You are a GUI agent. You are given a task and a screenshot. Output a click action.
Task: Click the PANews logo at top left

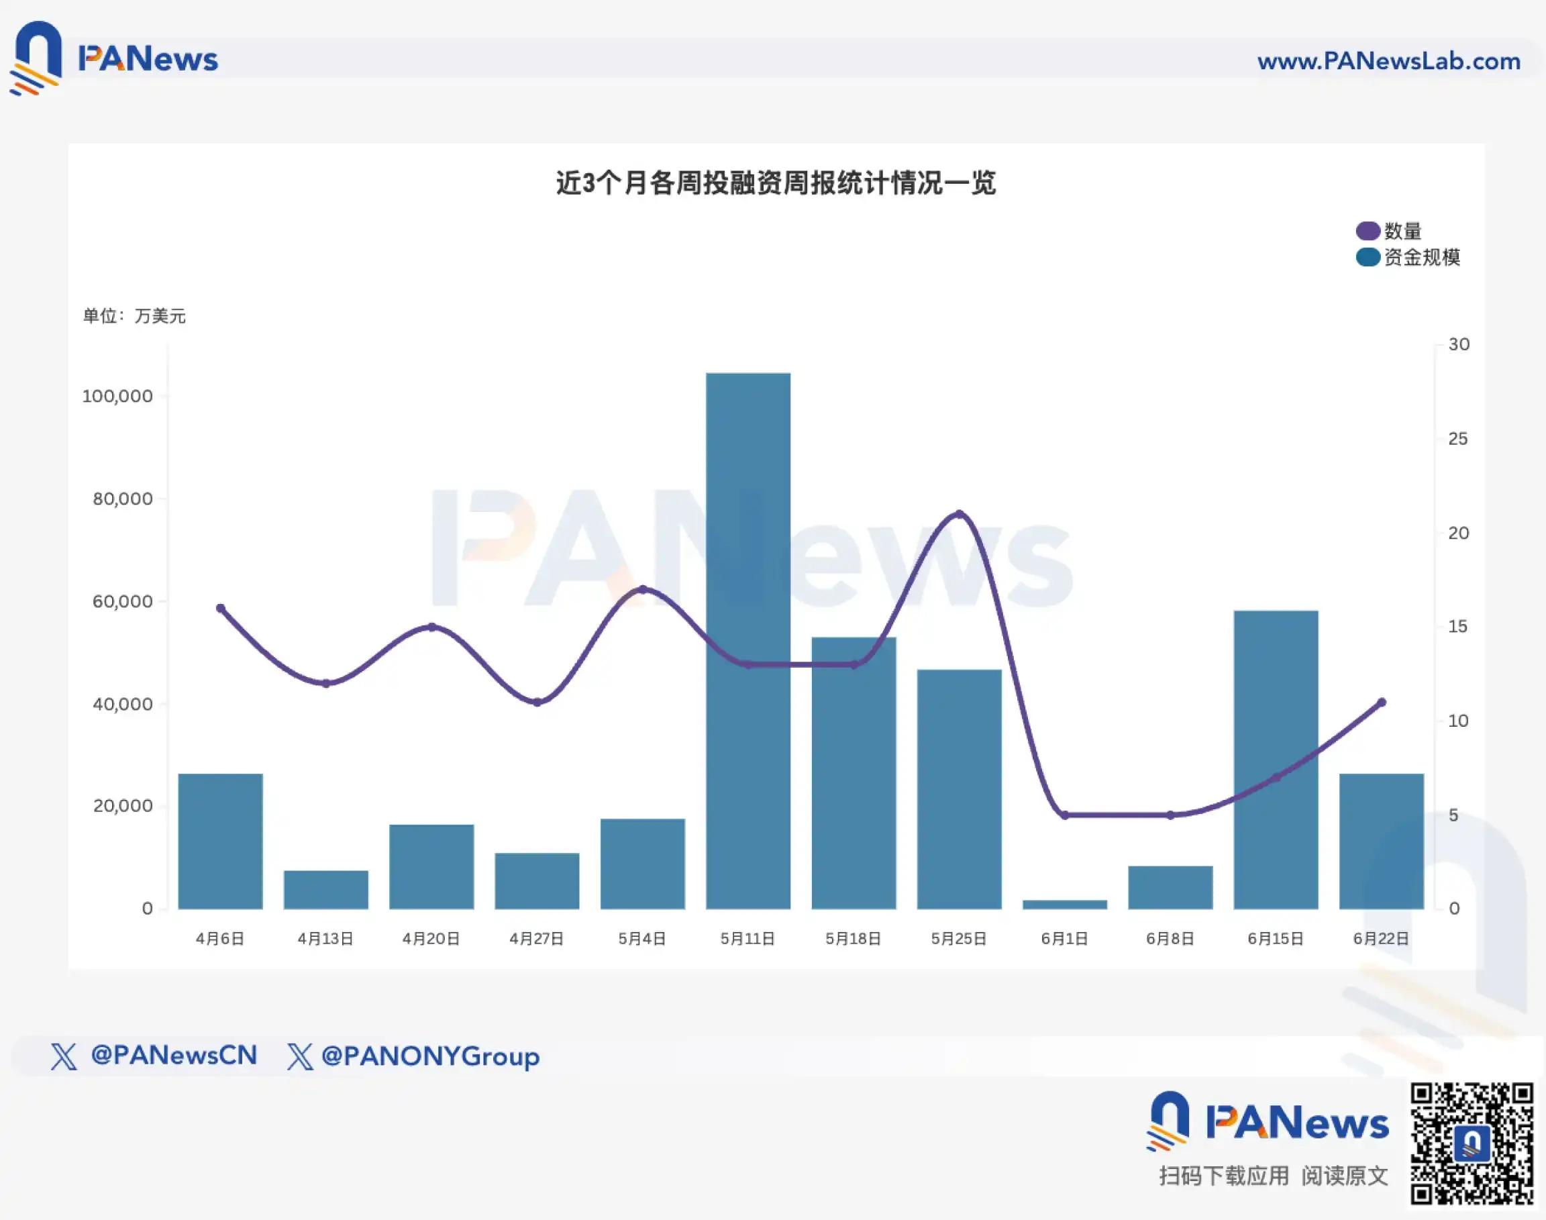click(x=113, y=58)
